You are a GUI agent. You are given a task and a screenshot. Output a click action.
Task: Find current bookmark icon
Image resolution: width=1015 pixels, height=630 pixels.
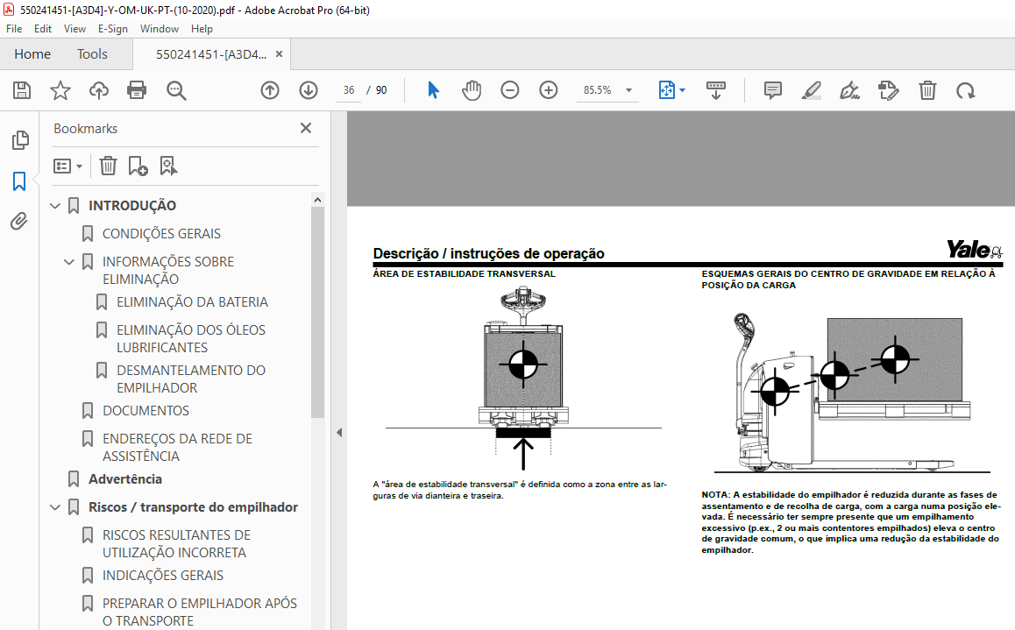pos(168,166)
